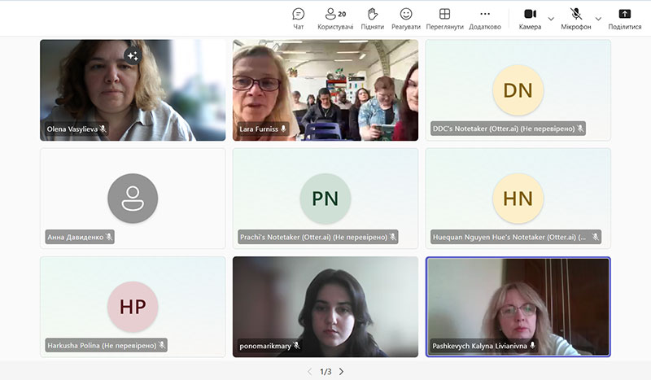The width and height of the screenshot is (651, 380).
Task: Click muted mic icon beside Анна Давиденко
Action: click(x=109, y=237)
